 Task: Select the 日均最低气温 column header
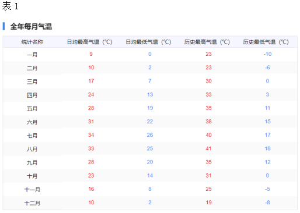click(148, 42)
